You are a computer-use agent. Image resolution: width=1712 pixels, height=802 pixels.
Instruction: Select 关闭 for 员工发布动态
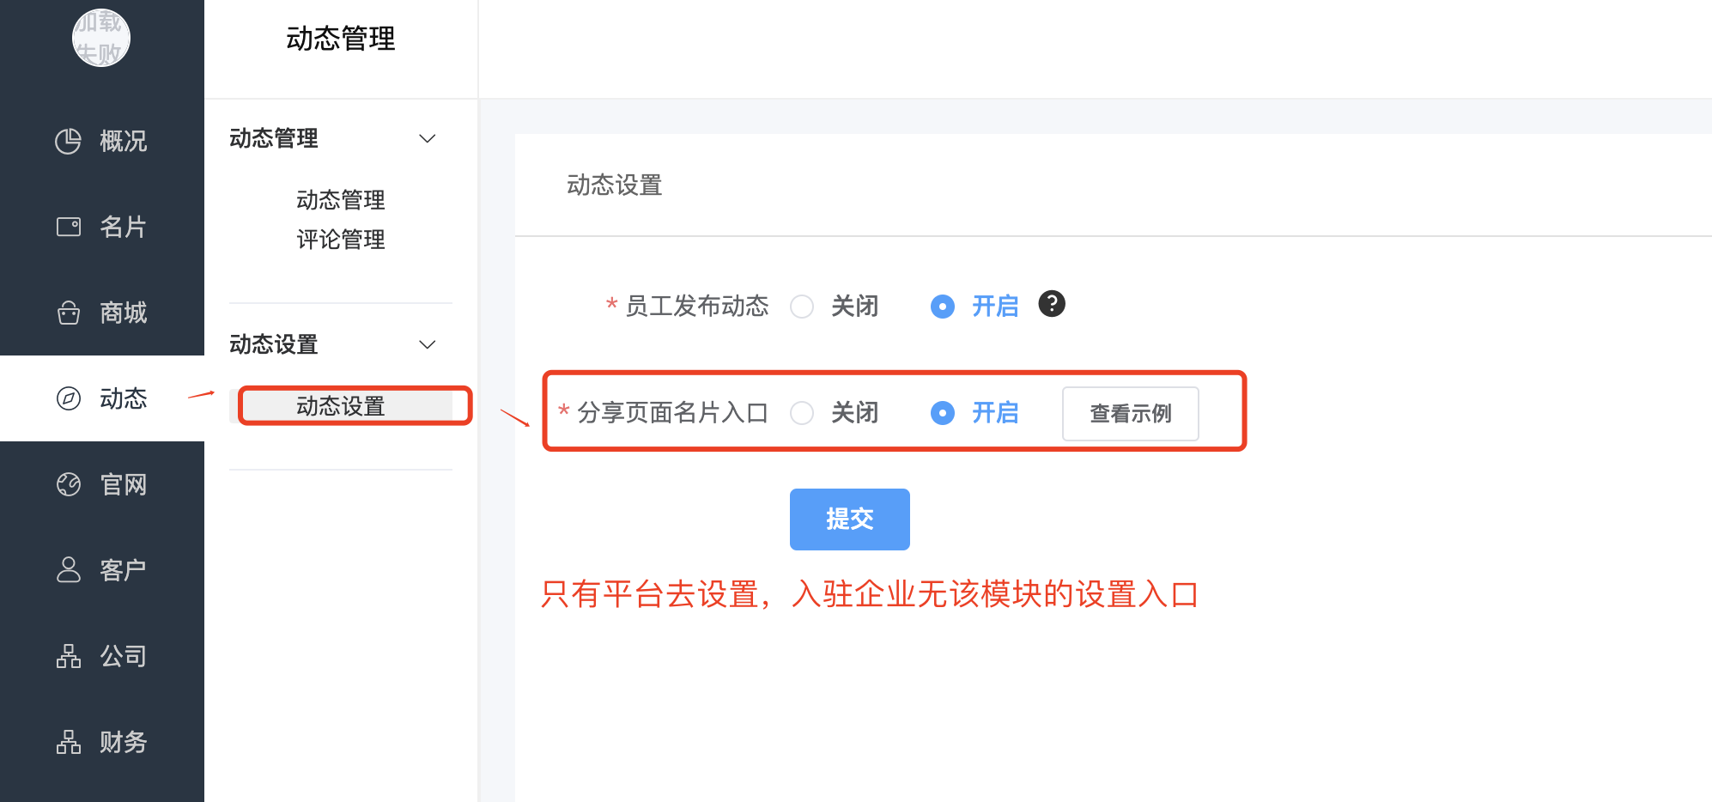coord(802,307)
